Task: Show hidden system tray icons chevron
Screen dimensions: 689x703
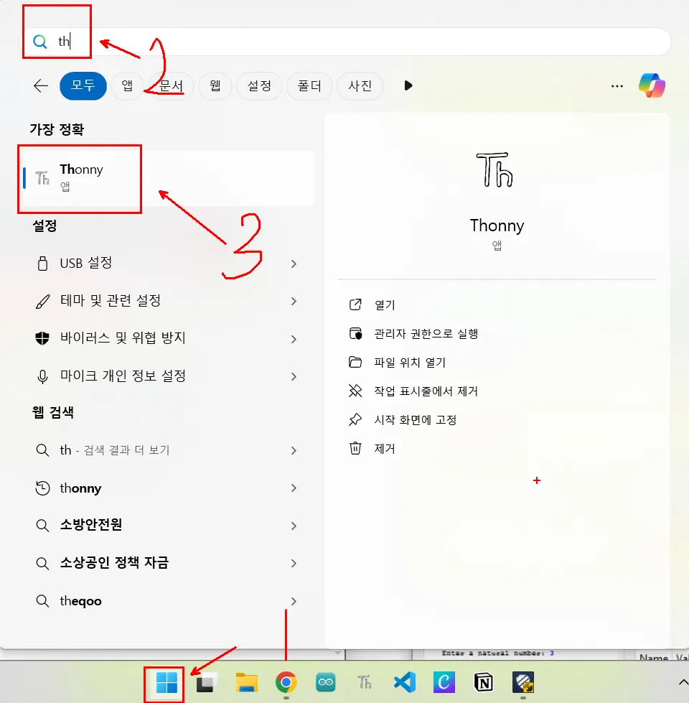Action: click(x=683, y=682)
